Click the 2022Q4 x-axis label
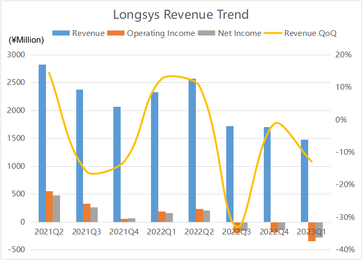The width and height of the screenshot is (362, 260). pos(274,232)
